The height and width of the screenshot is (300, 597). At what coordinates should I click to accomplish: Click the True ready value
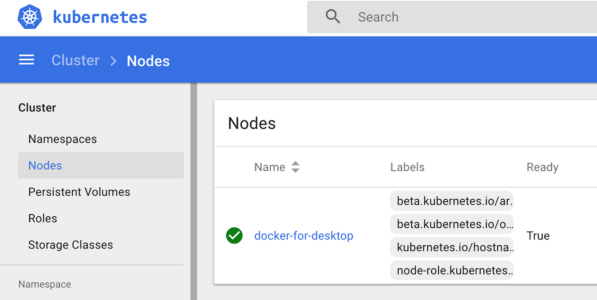point(538,236)
